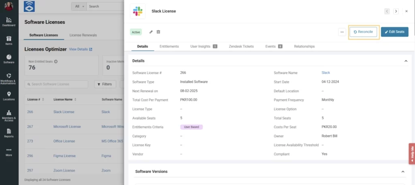415x185 pixels.
Task: Go to Items in sidebar
Action: click(9, 40)
